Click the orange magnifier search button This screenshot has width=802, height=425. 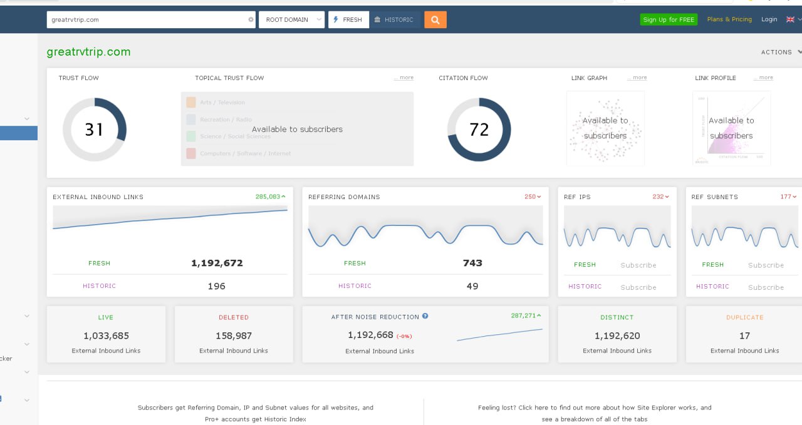click(435, 19)
